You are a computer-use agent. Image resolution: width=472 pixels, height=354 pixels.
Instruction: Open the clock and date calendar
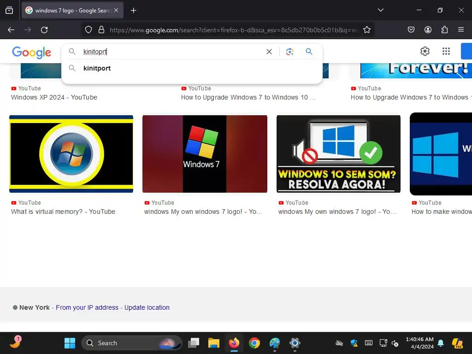[419, 343]
